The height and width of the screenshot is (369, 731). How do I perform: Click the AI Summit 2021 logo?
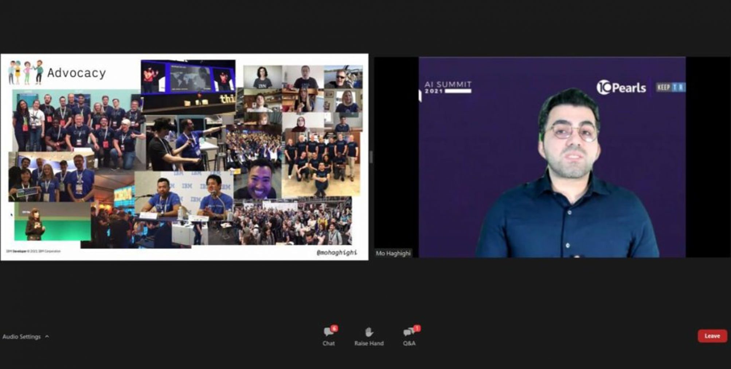[x=448, y=87]
